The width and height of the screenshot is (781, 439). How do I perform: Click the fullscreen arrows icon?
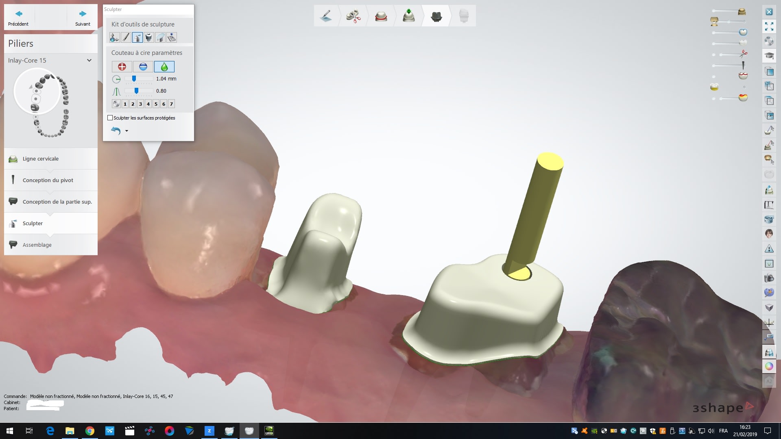point(769,26)
